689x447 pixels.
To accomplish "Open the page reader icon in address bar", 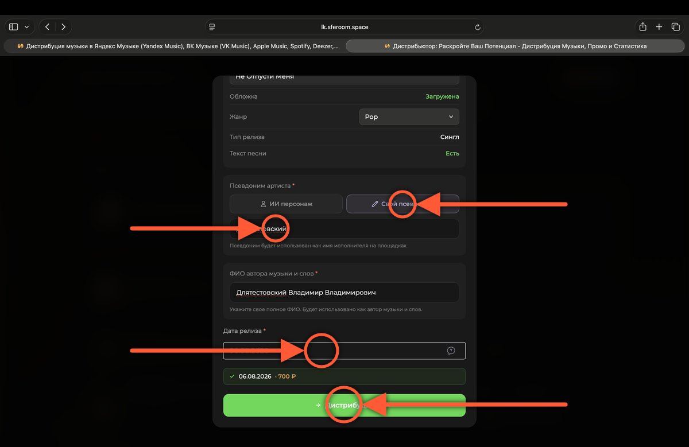I will 212,27.
